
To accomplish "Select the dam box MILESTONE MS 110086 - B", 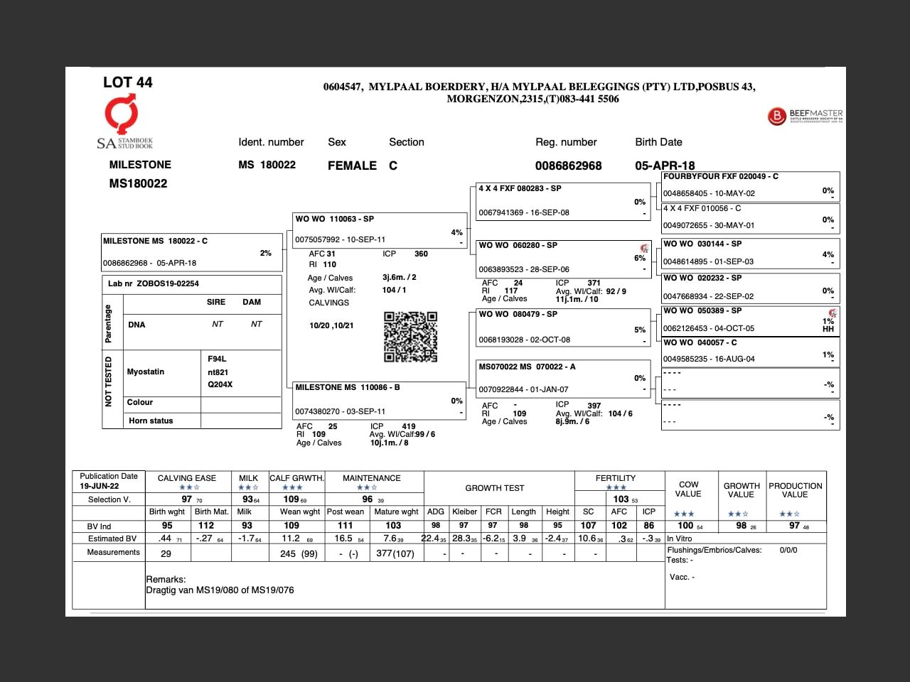I will (378, 399).
